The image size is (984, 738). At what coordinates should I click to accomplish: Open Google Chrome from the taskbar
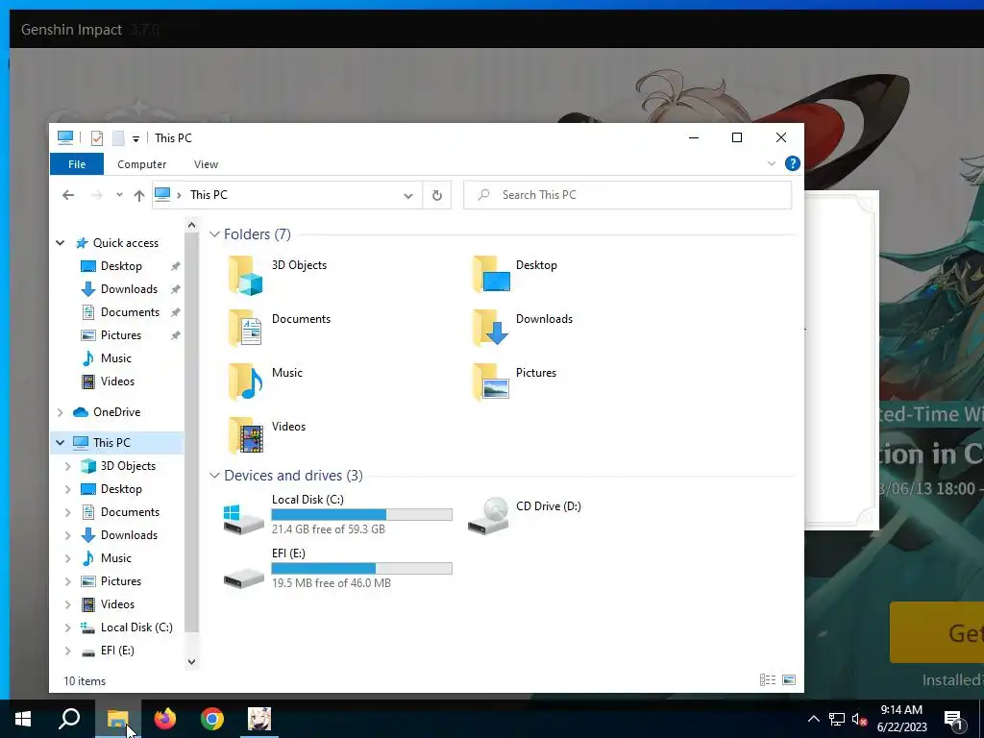coord(212,719)
